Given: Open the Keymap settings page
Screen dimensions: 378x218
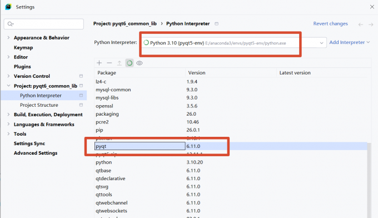Looking at the screenshot, I should click(x=23, y=47).
